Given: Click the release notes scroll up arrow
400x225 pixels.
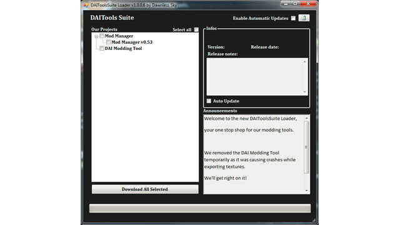Looking at the screenshot, I should coord(304,62).
